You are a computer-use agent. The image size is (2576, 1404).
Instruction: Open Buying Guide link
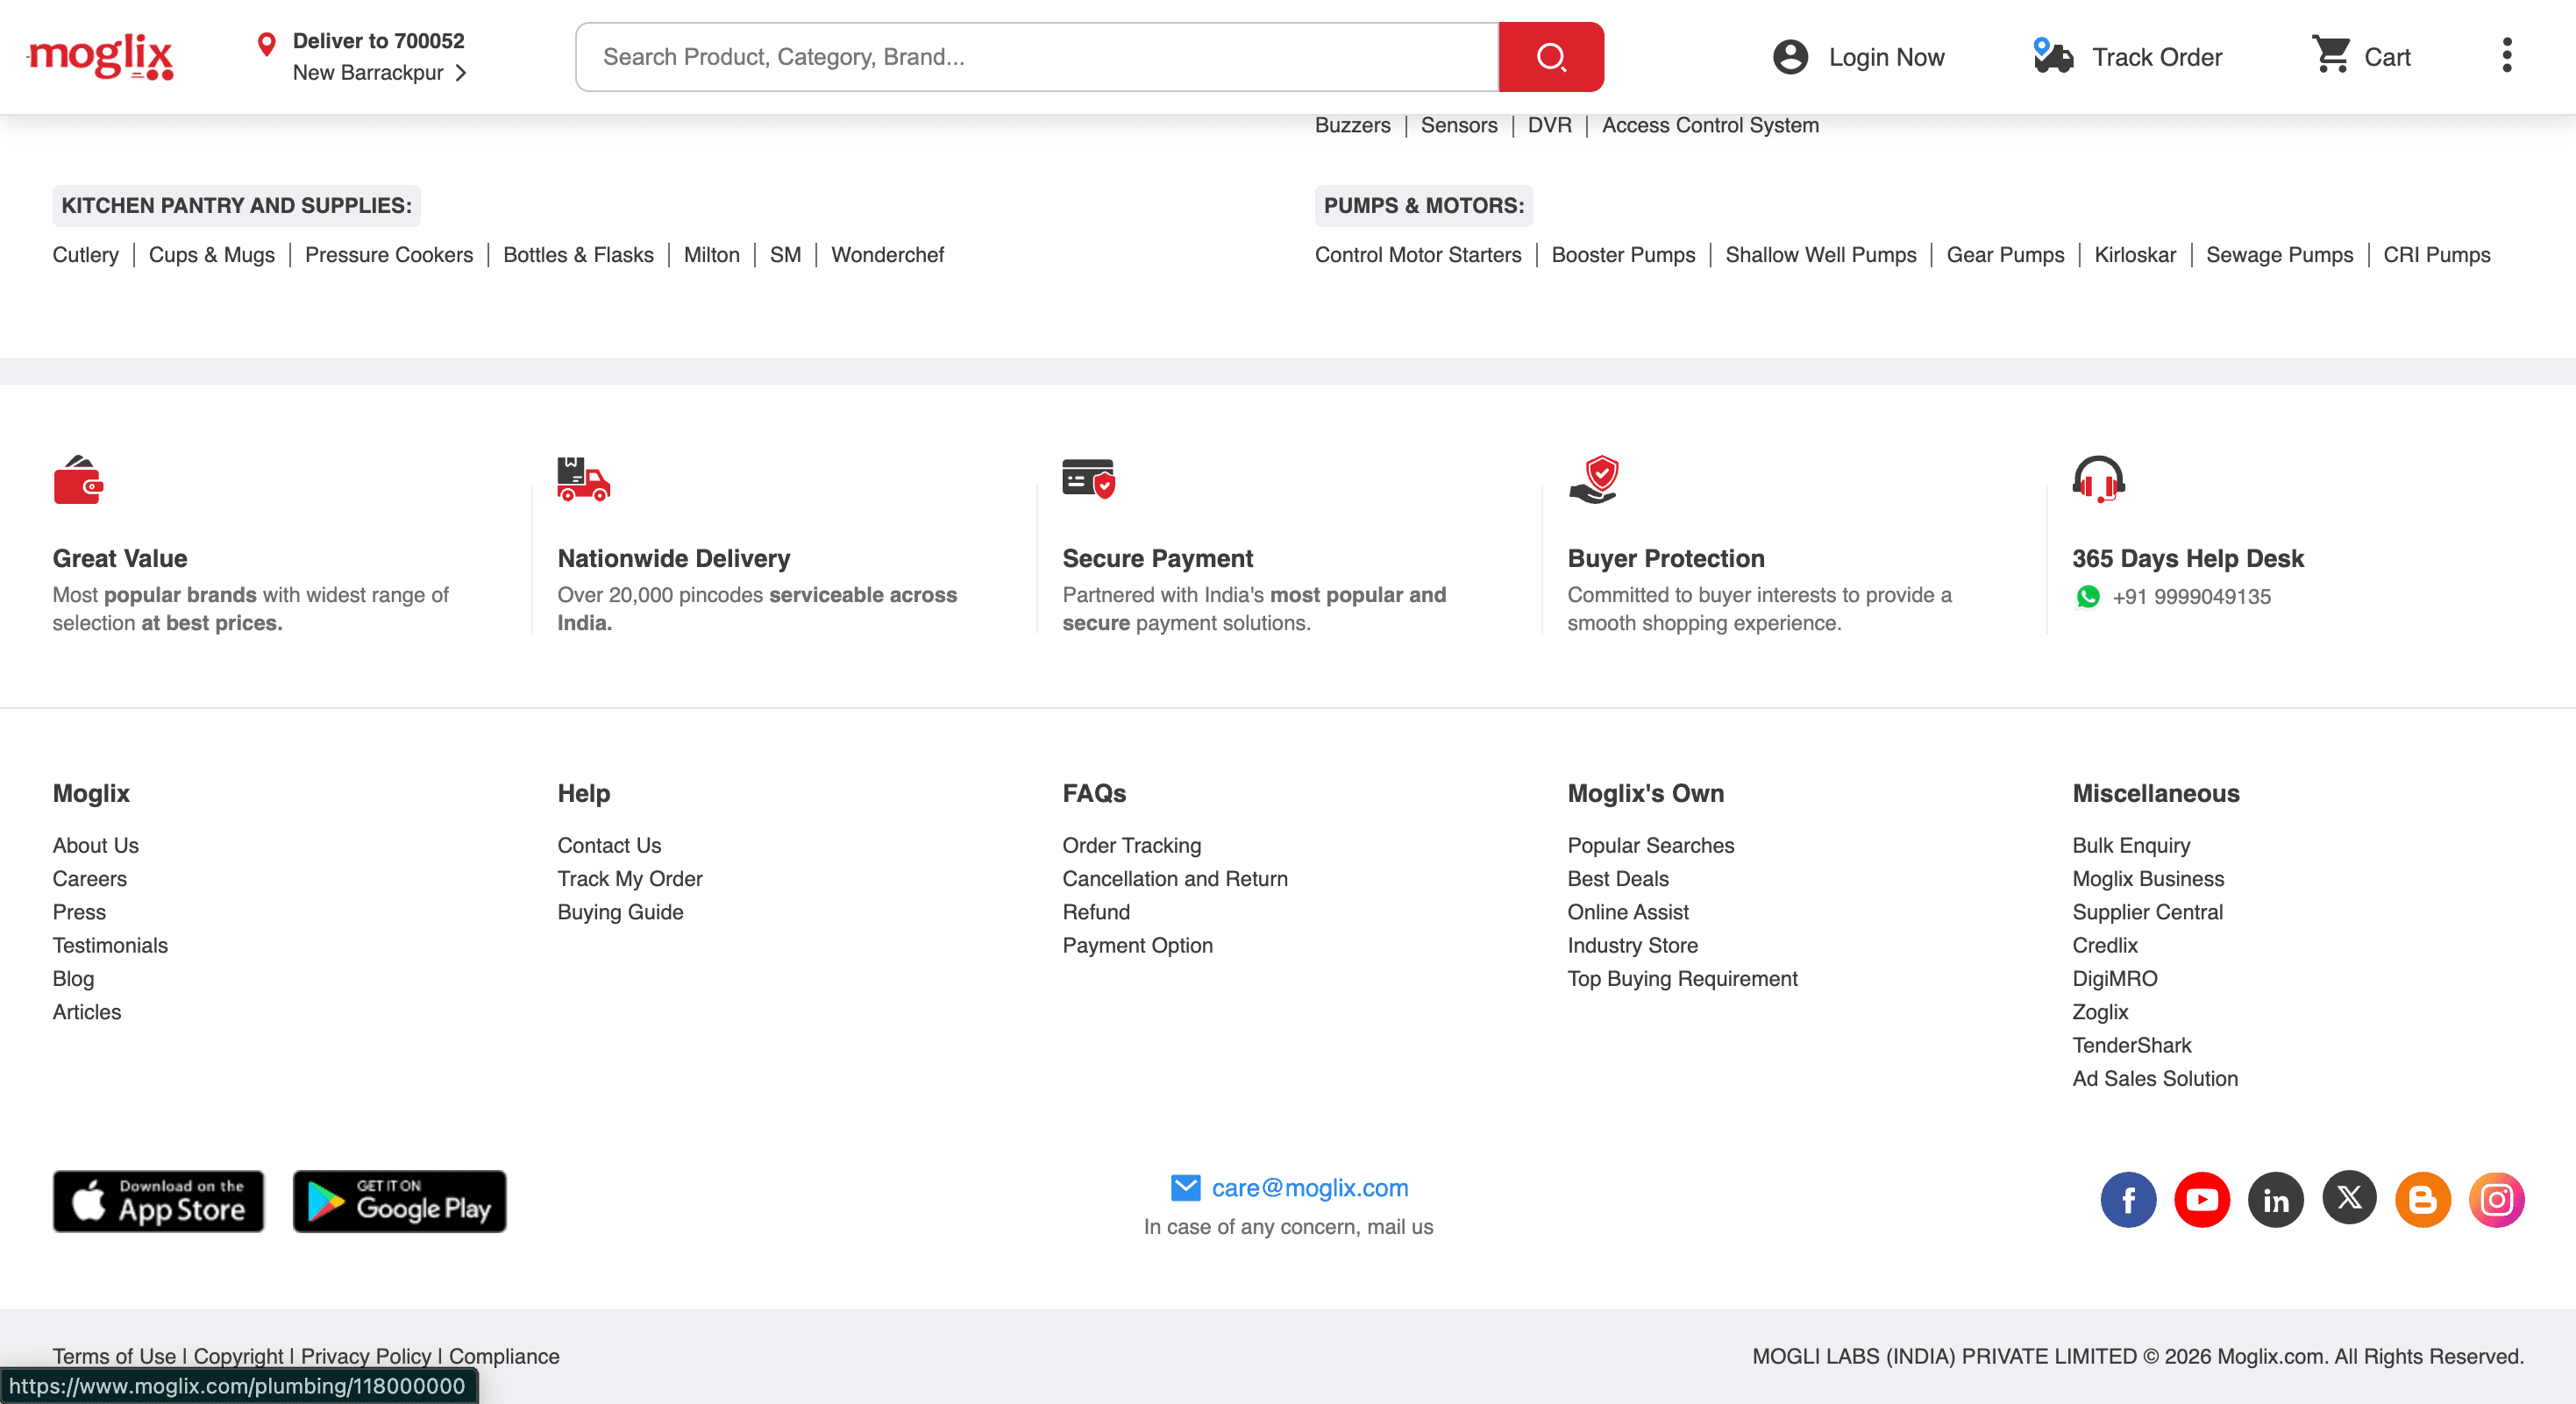click(620, 912)
